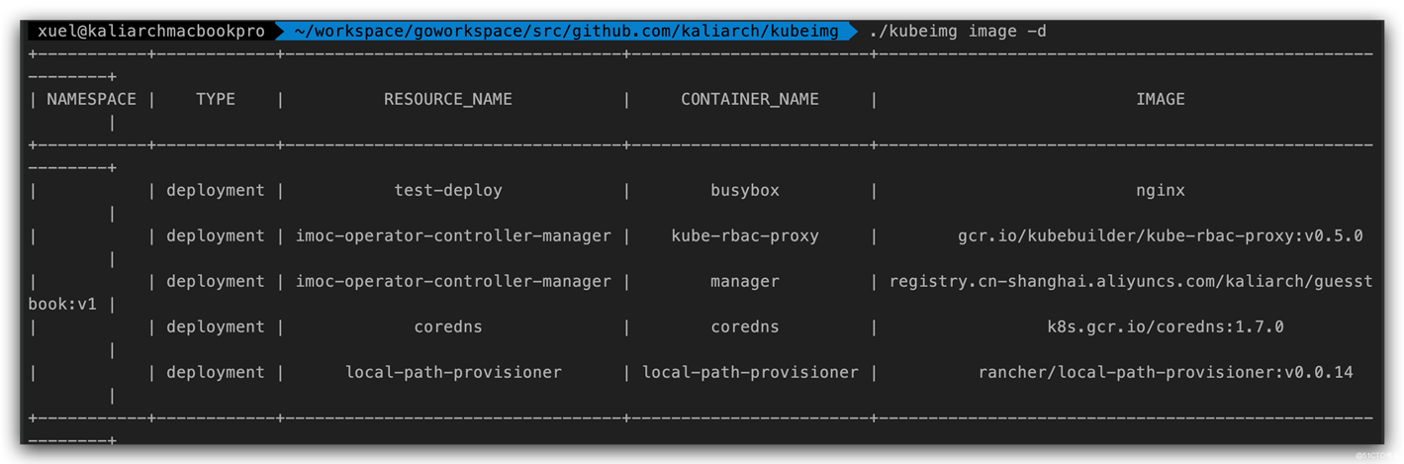Click deployment type in the coredns row
The width and height of the screenshot is (1404, 464).
(x=216, y=326)
